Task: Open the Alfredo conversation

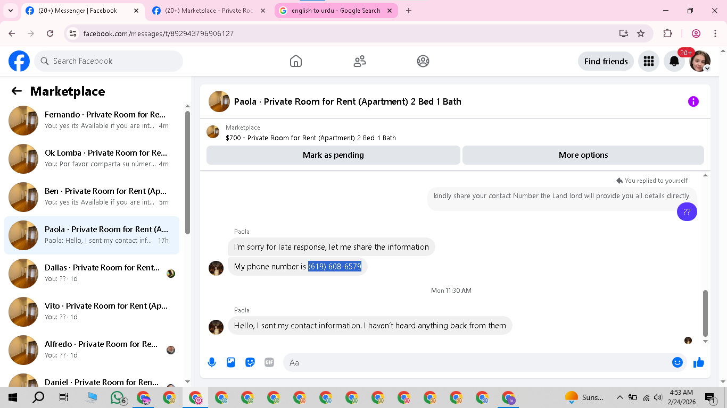Action: pos(92,350)
